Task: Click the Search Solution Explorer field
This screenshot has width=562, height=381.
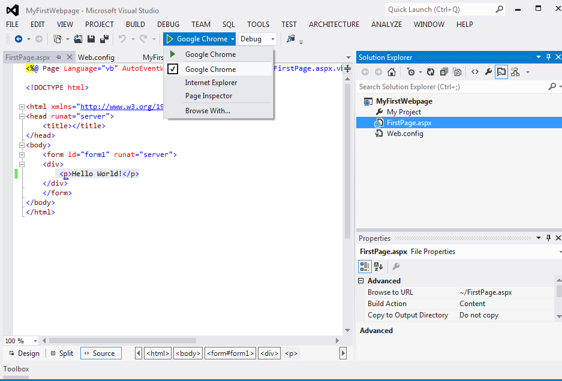Action: (x=453, y=87)
